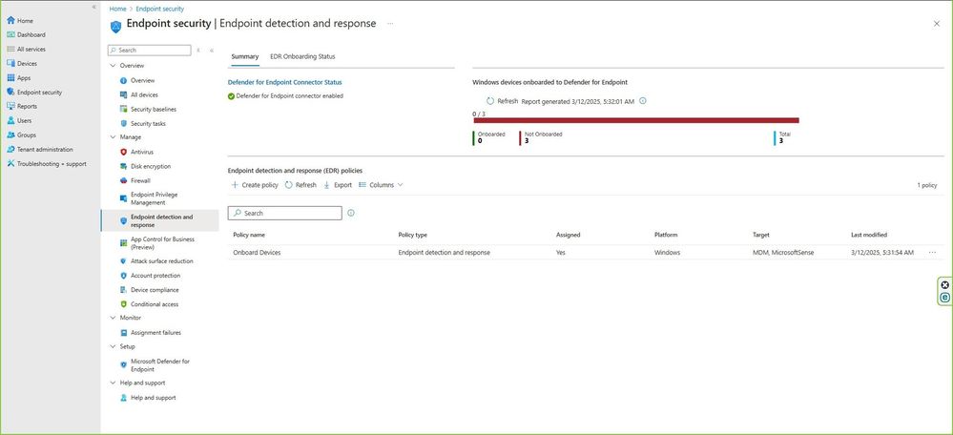Viewport: 953px width, 435px height.
Task: Sort by Policy type column
Action: [413, 235]
